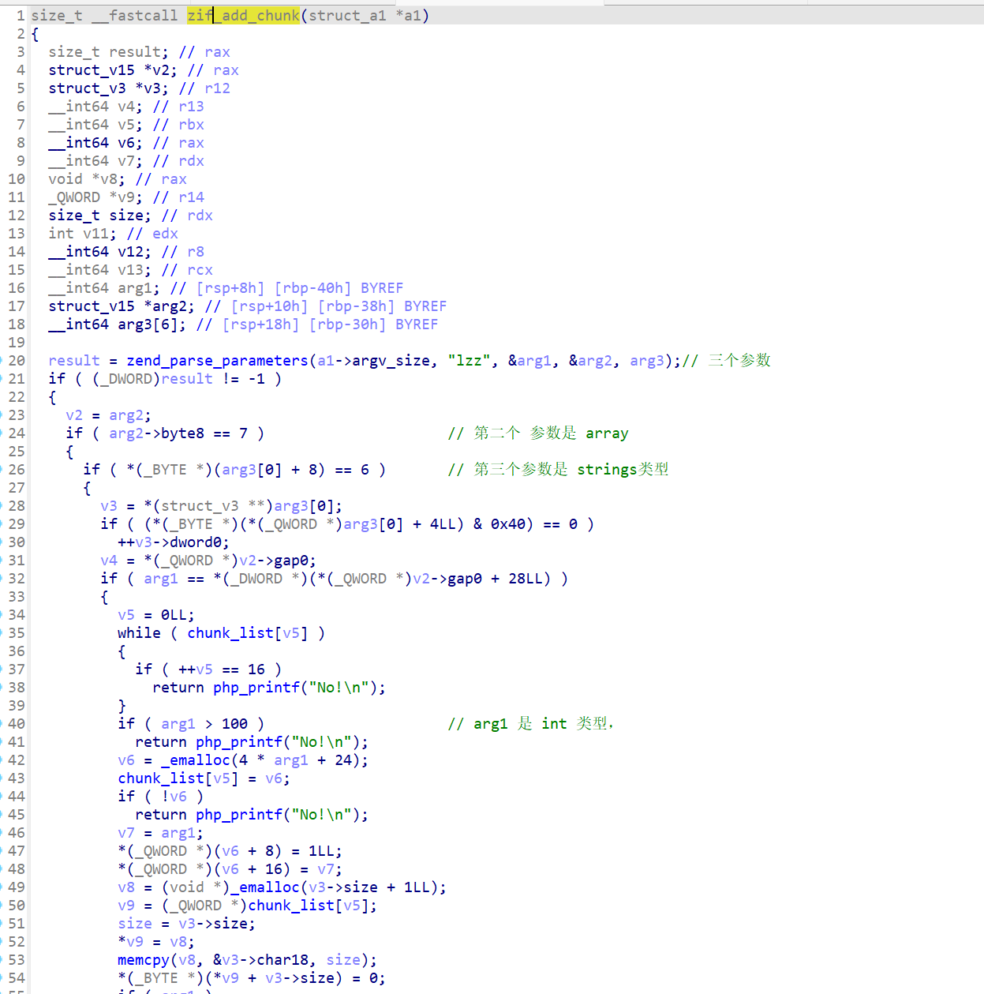Click the zend_parse_parameters function call

[217, 360]
